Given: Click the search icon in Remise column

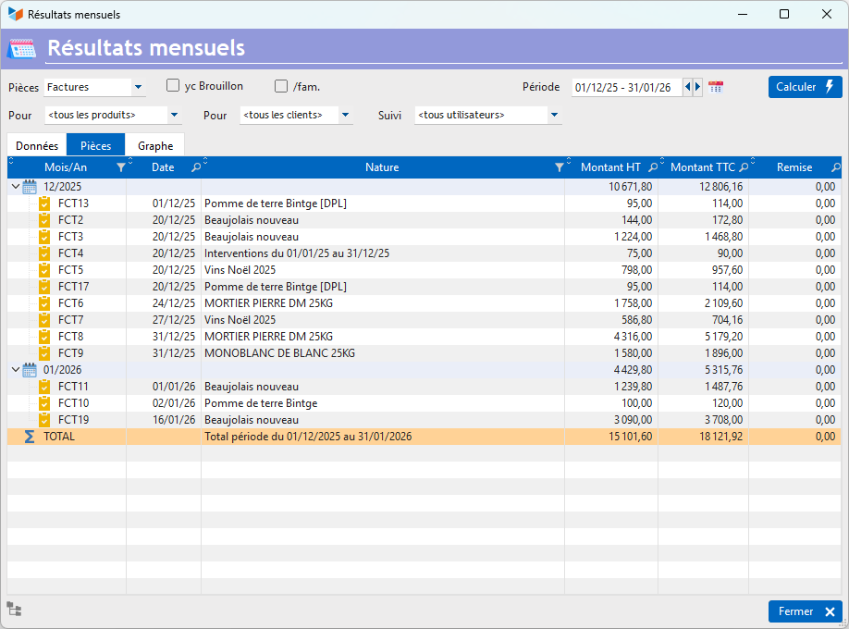Looking at the screenshot, I should [836, 167].
